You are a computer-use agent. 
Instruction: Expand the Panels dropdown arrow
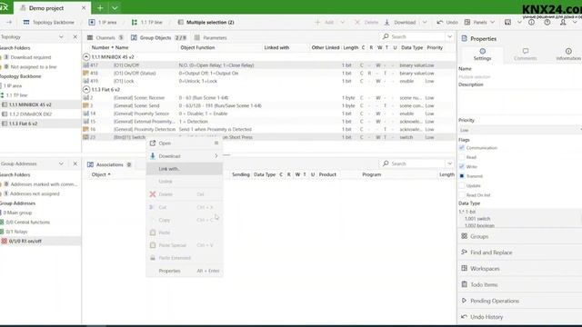click(x=493, y=22)
